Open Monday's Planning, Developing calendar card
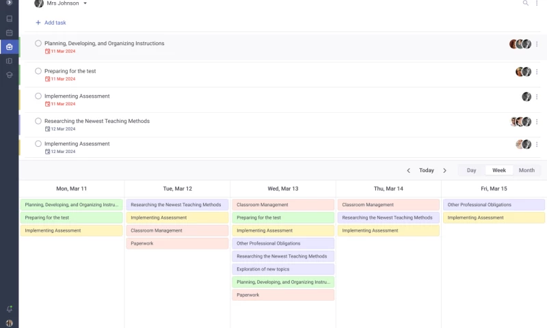Screen dimensions: 547x328 coord(72,204)
